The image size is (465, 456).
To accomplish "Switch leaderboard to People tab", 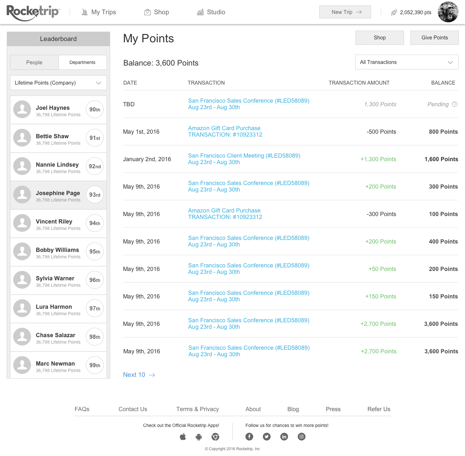I will [x=34, y=62].
